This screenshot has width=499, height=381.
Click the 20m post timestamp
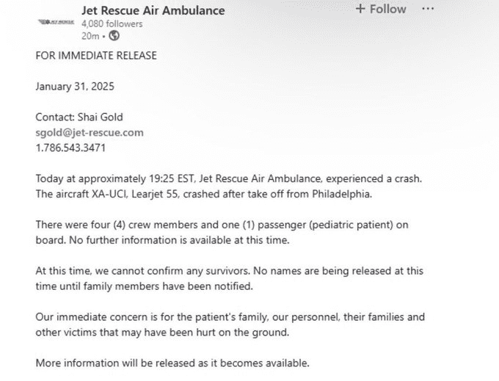[90, 36]
